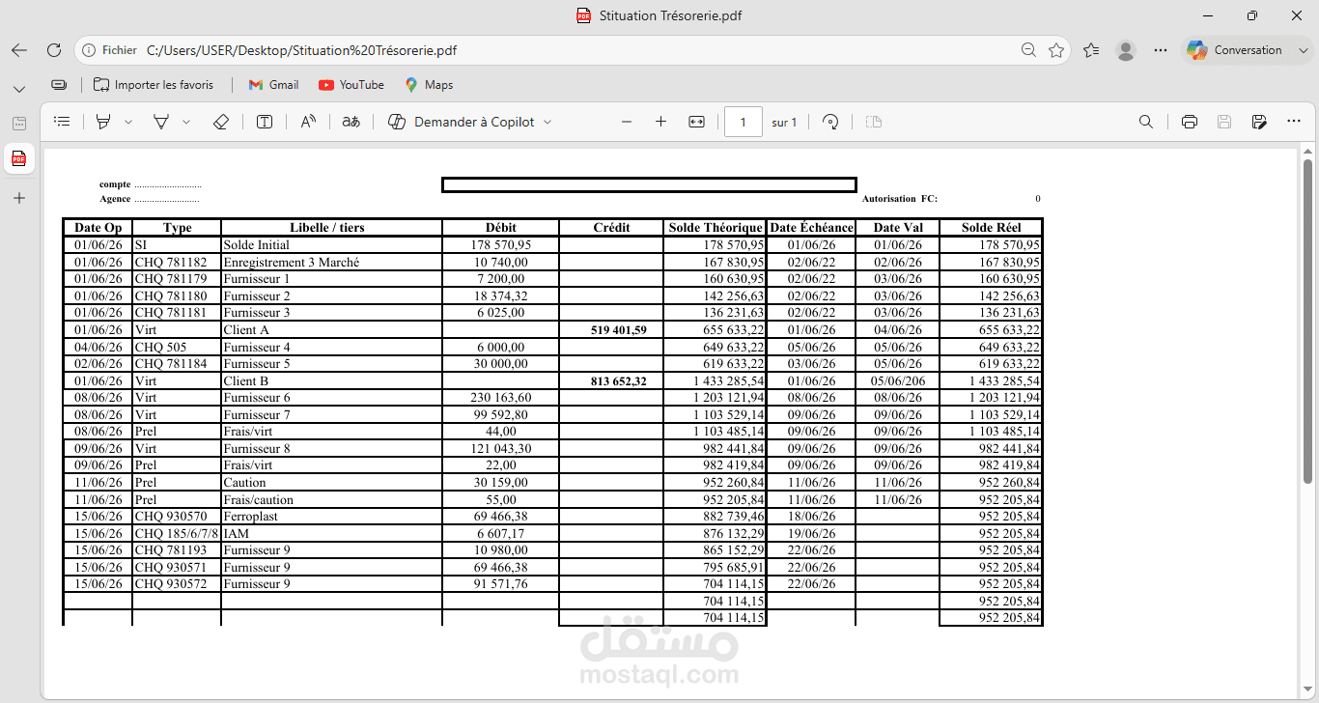Activate the Eraser tool
This screenshot has width=1319, height=703.
coord(220,122)
